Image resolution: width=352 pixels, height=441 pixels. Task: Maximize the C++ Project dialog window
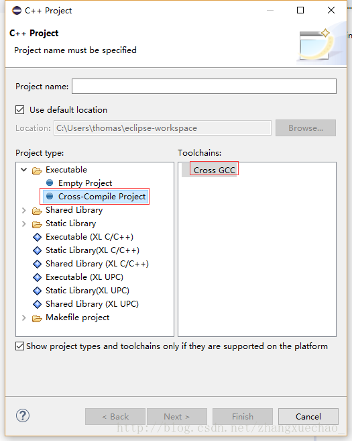click(x=300, y=11)
